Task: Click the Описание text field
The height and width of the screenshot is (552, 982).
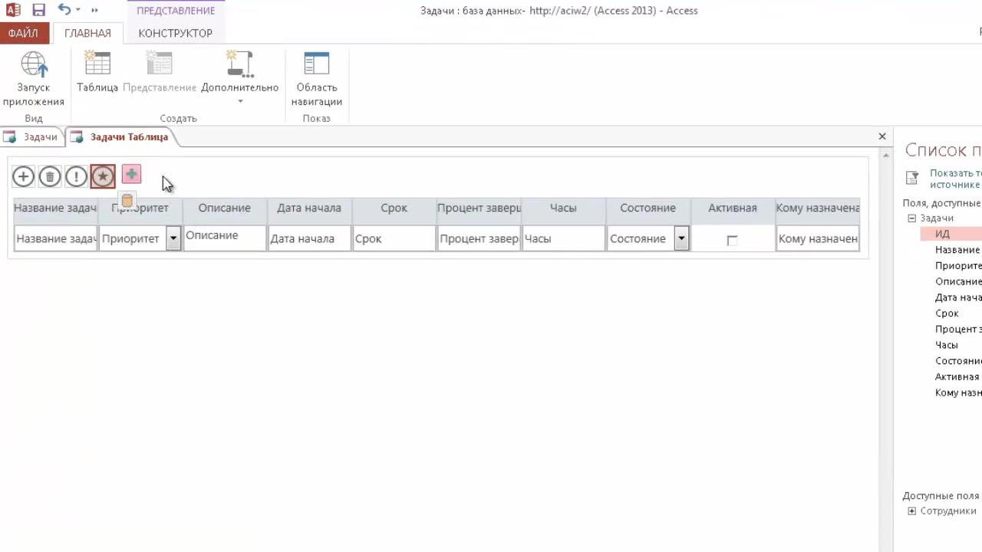Action: [225, 238]
